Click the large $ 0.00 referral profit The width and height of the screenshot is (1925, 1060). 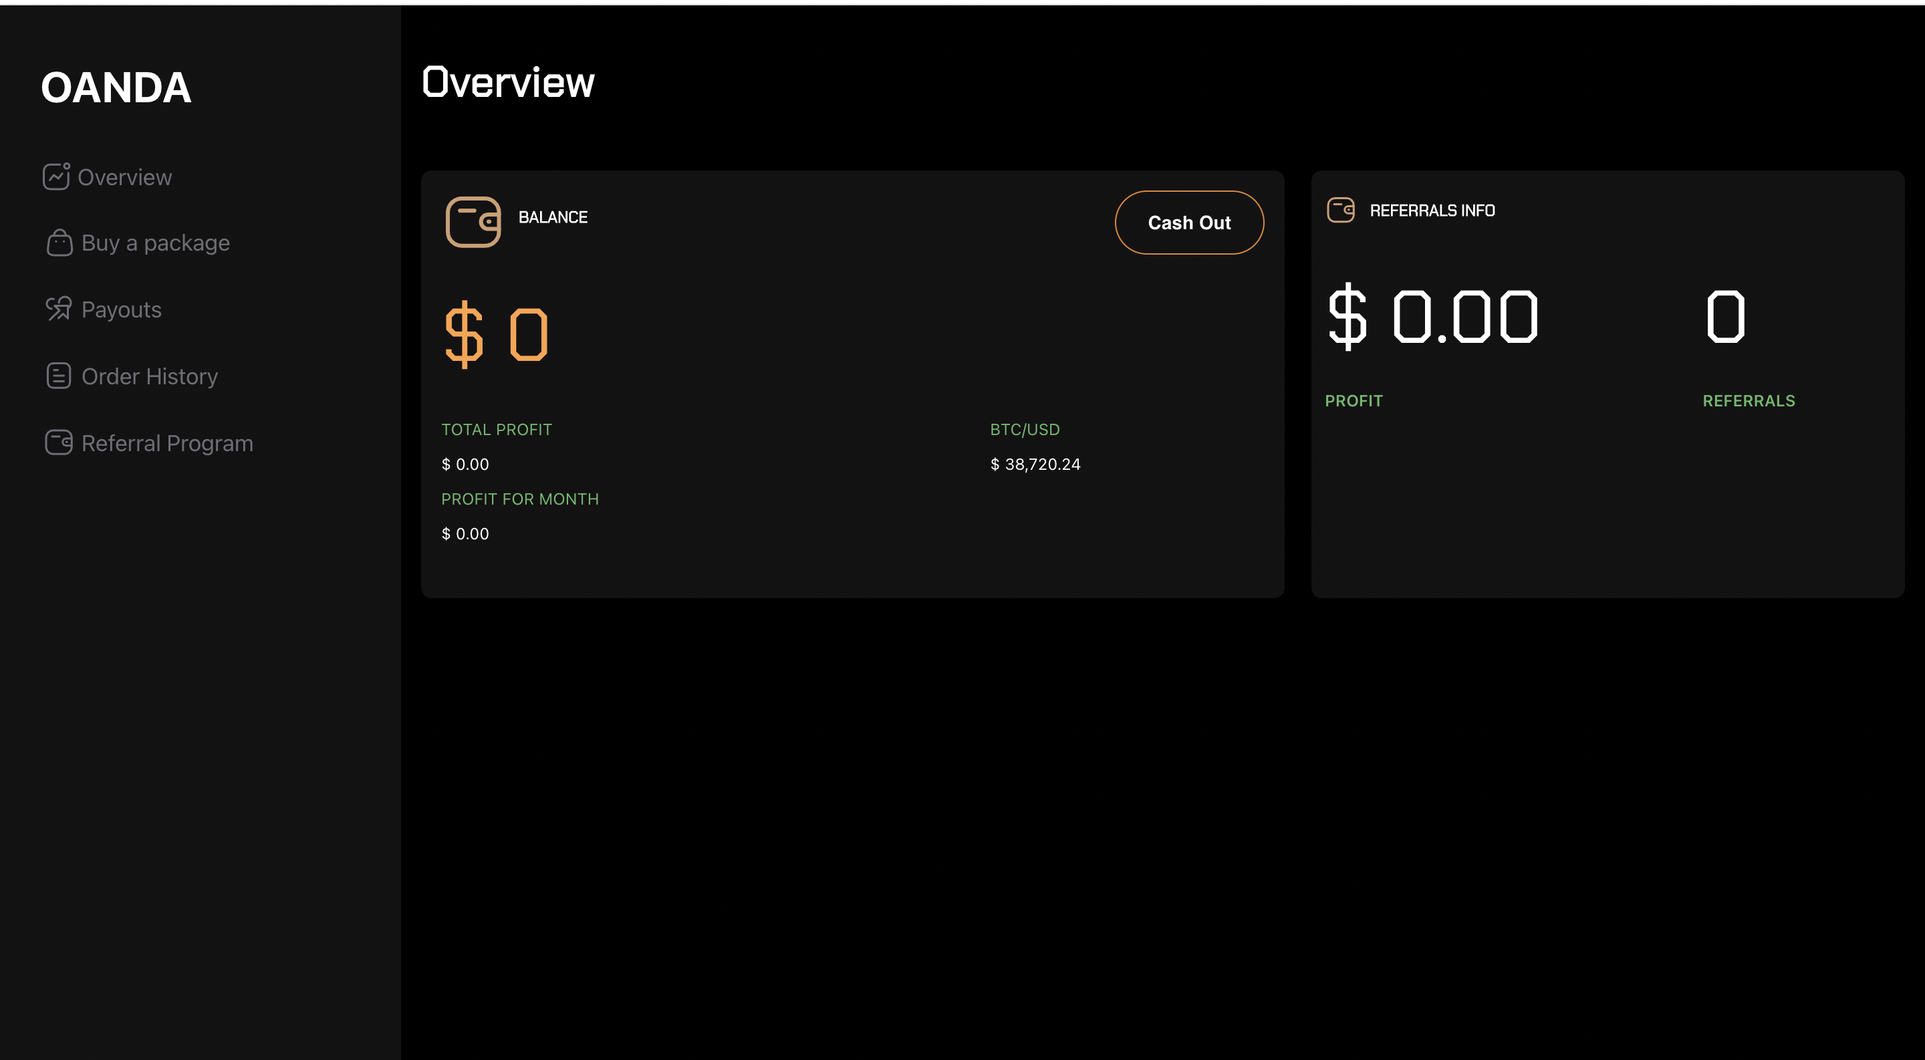[x=1432, y=317]
